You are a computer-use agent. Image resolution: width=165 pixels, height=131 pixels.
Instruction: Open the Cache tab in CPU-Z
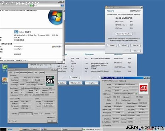[16, 73]
